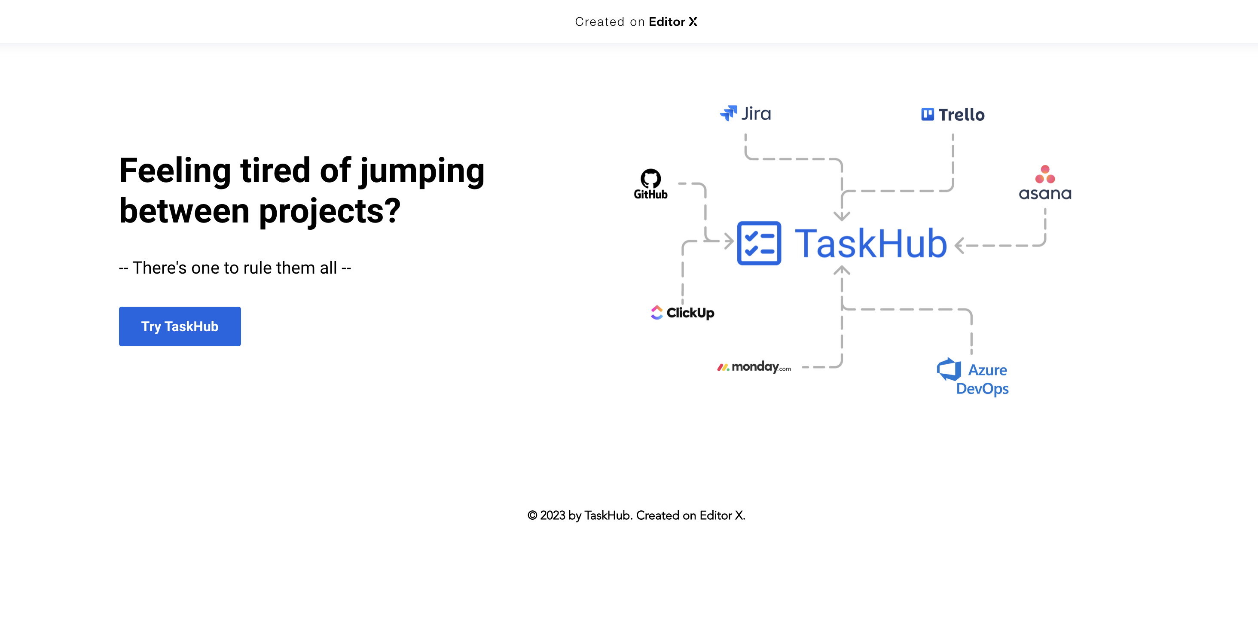Click the heading 'Feeling tired of jumping between projects?'
The image size is (1258, 628).
tap(302, 190)
